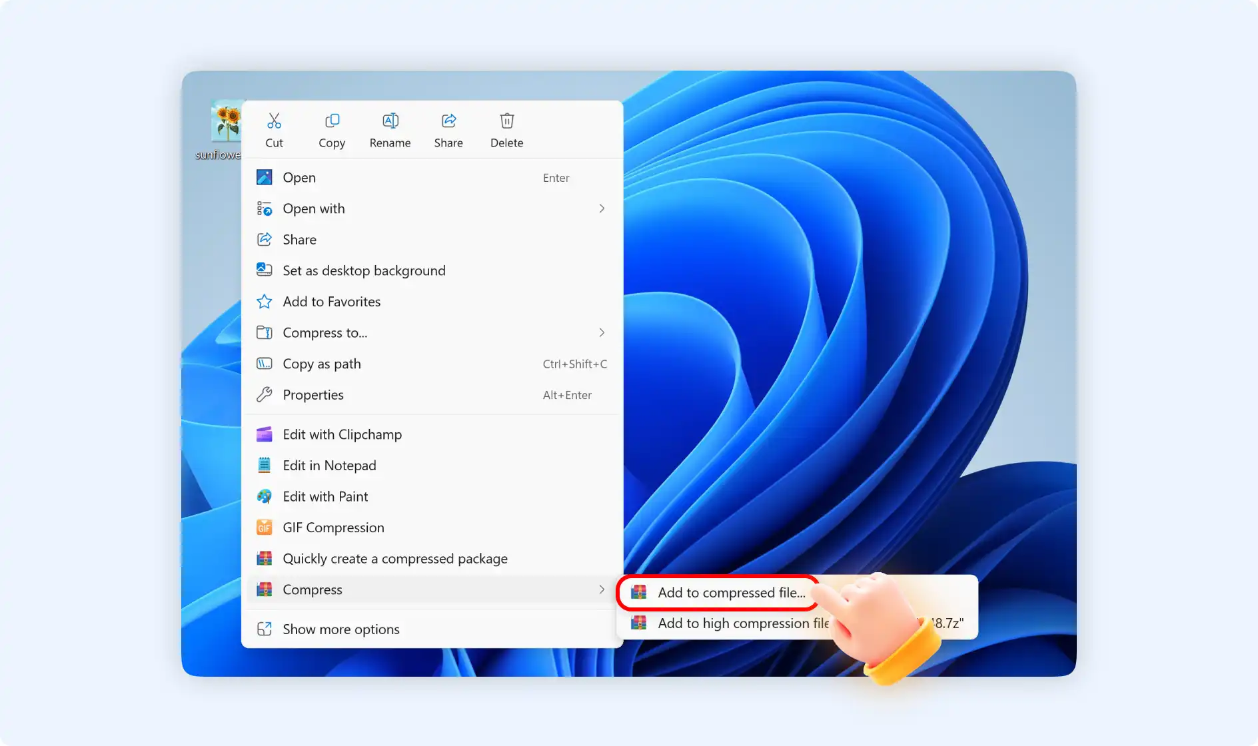Screen dimensions: 1258x746
Task: Click the Open with icon
Action: (x=265, y=208)
